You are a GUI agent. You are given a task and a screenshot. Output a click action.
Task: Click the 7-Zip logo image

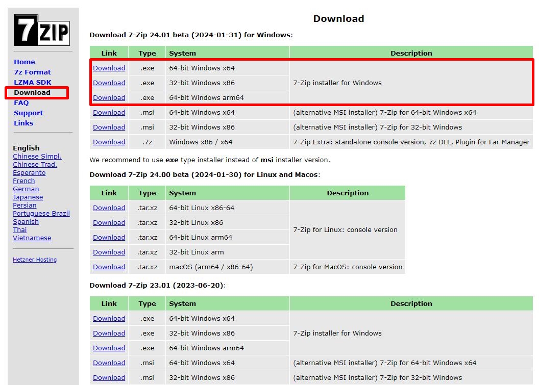coord(42,29)
